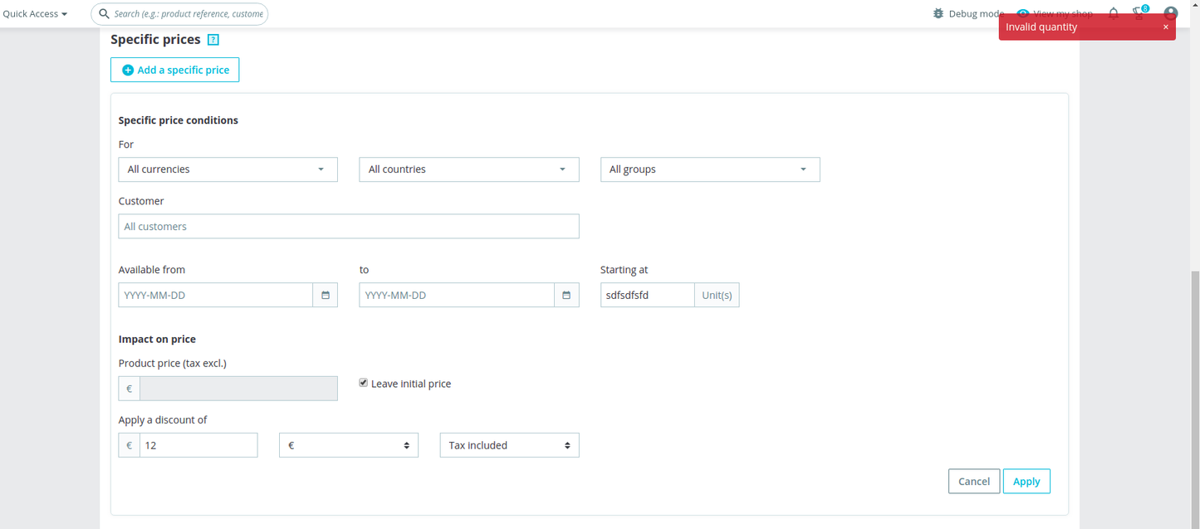Click the Debug mode bug icon
1200x529 pixels.
(x=938, y=14)
